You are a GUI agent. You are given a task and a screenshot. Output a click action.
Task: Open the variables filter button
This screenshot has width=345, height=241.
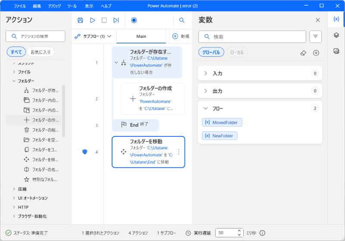point(316,37)
